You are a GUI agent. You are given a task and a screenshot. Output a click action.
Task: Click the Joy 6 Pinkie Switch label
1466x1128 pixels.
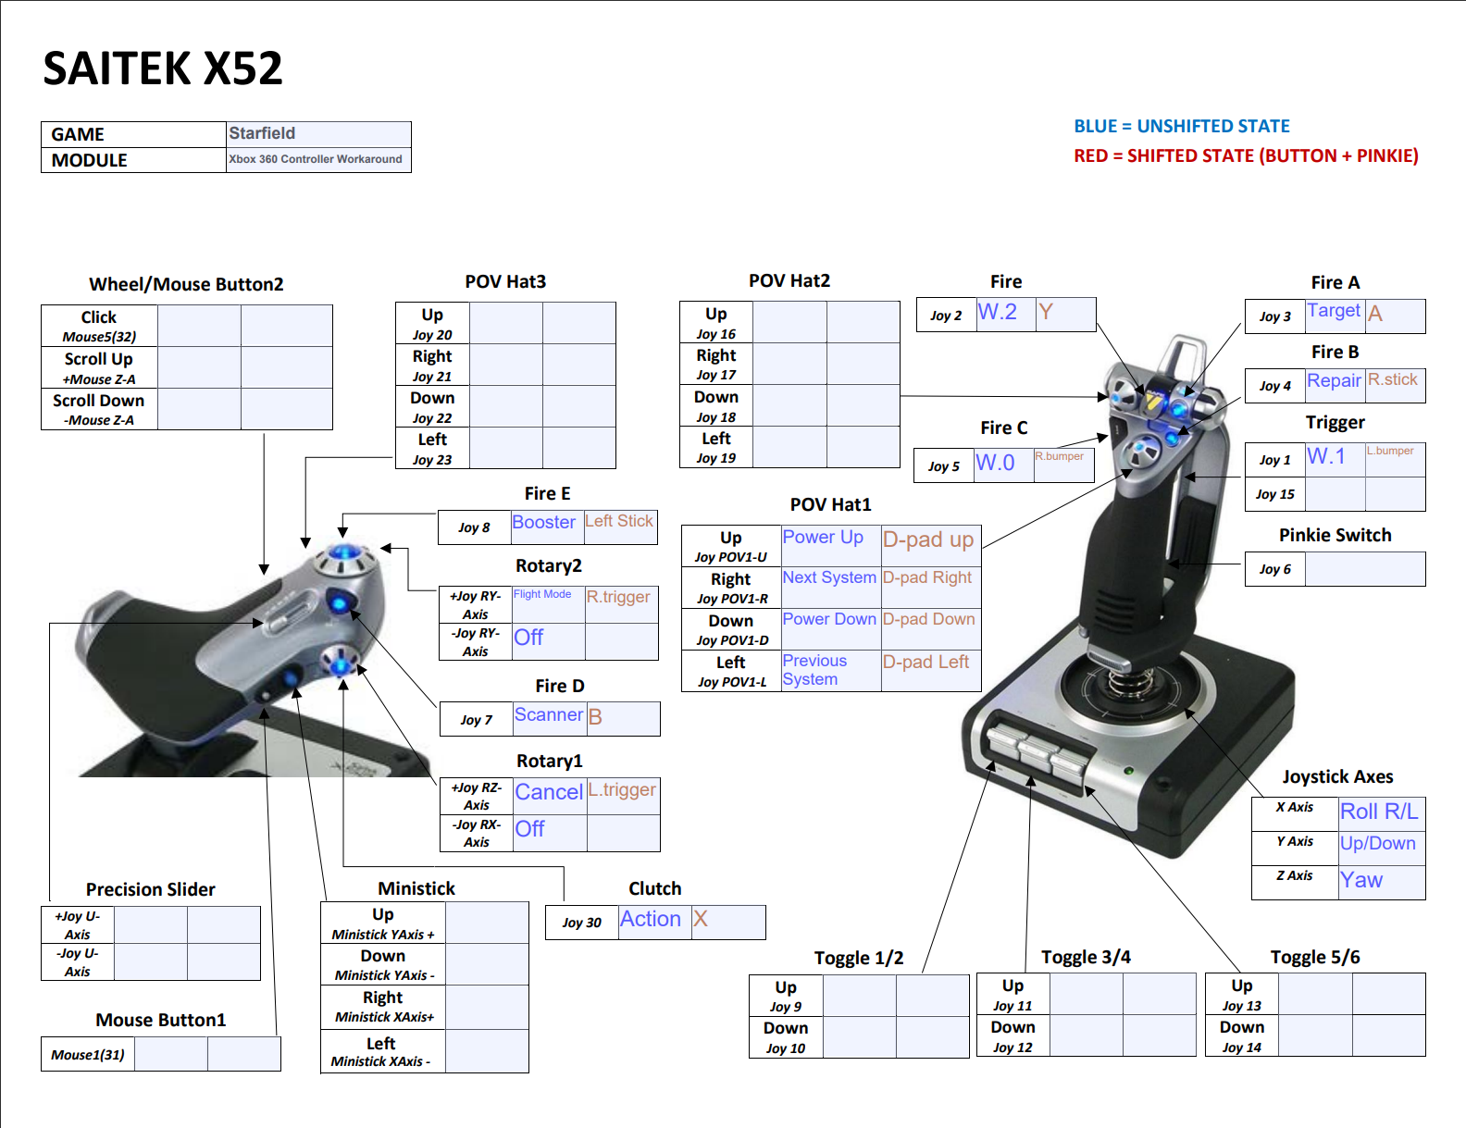(1275, 569)
